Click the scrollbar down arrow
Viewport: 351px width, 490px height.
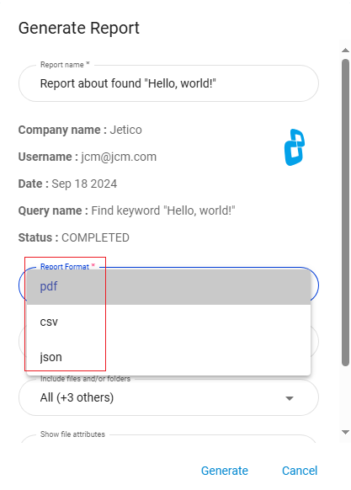(x=345, y=433)
